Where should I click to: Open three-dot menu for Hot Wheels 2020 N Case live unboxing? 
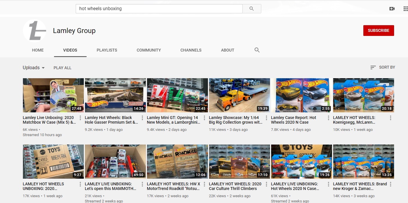(x=329, y=184)
